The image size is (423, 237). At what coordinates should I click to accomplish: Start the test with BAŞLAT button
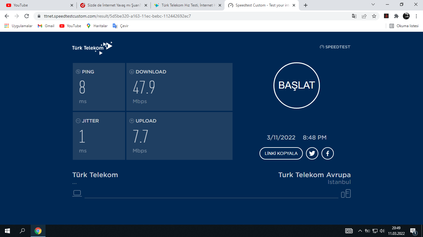(x=296, y=85)
